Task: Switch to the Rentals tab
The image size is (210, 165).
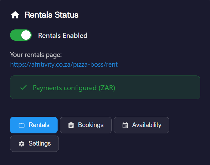Action: [x=34, y=125]
